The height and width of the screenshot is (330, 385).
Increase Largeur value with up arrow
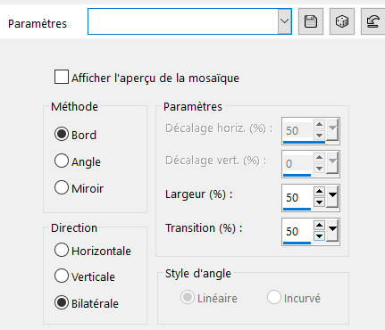(x=319, y=191)
